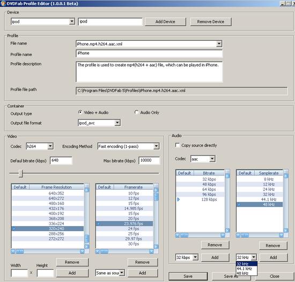
Task: Click the Max bitrate 10000 field
Action: click(150, 160)
